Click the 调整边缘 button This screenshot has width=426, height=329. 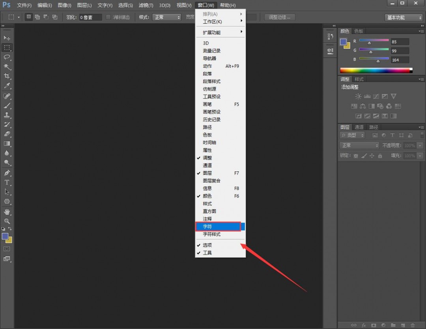point(280,17)
